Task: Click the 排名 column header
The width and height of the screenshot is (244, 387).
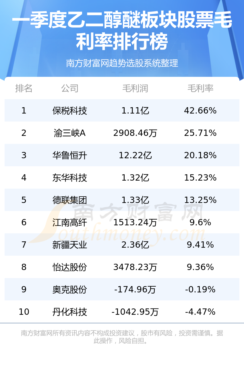Action: [24, 88]
